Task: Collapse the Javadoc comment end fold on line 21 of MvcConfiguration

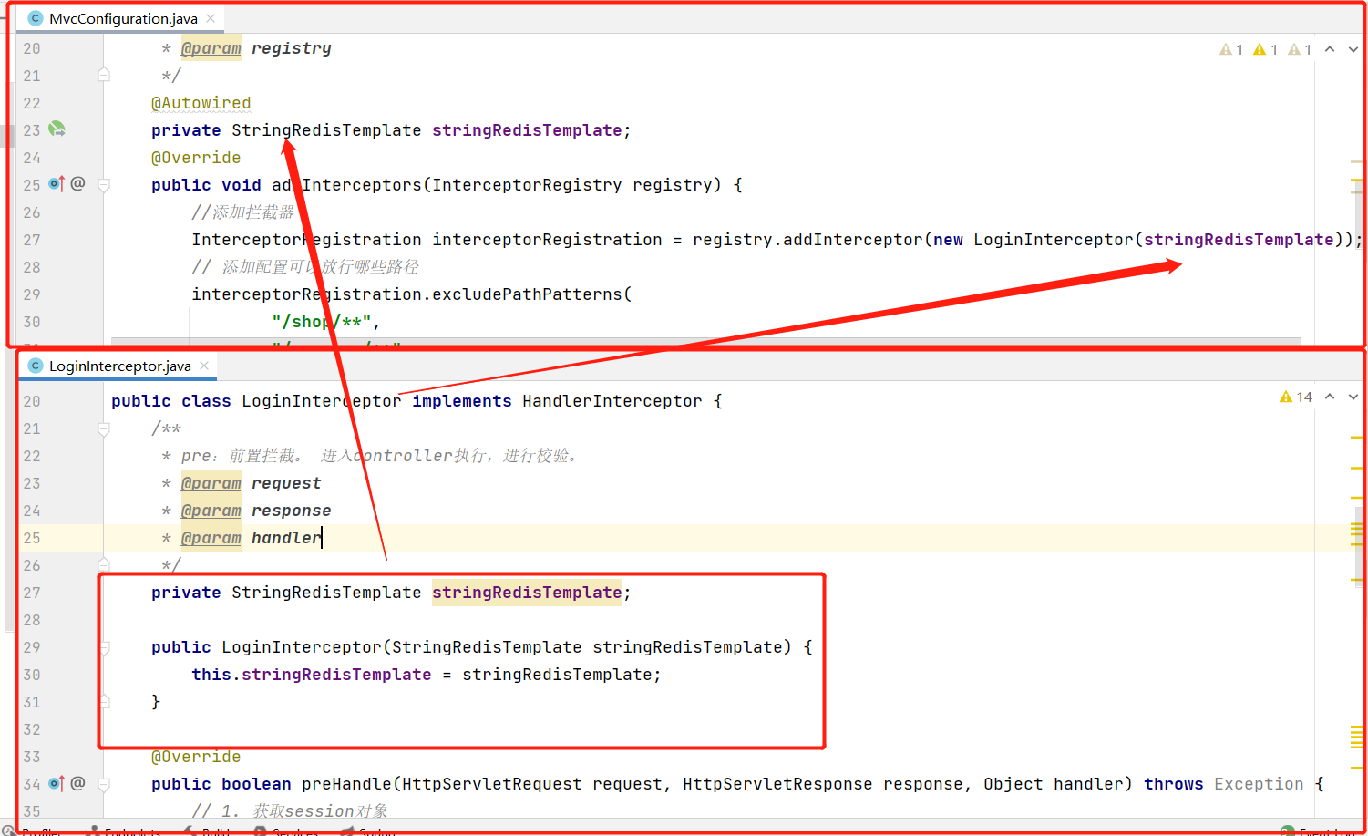Action: (x=104, y=75)
